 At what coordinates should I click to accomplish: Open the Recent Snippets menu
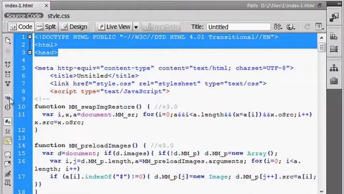8,183
